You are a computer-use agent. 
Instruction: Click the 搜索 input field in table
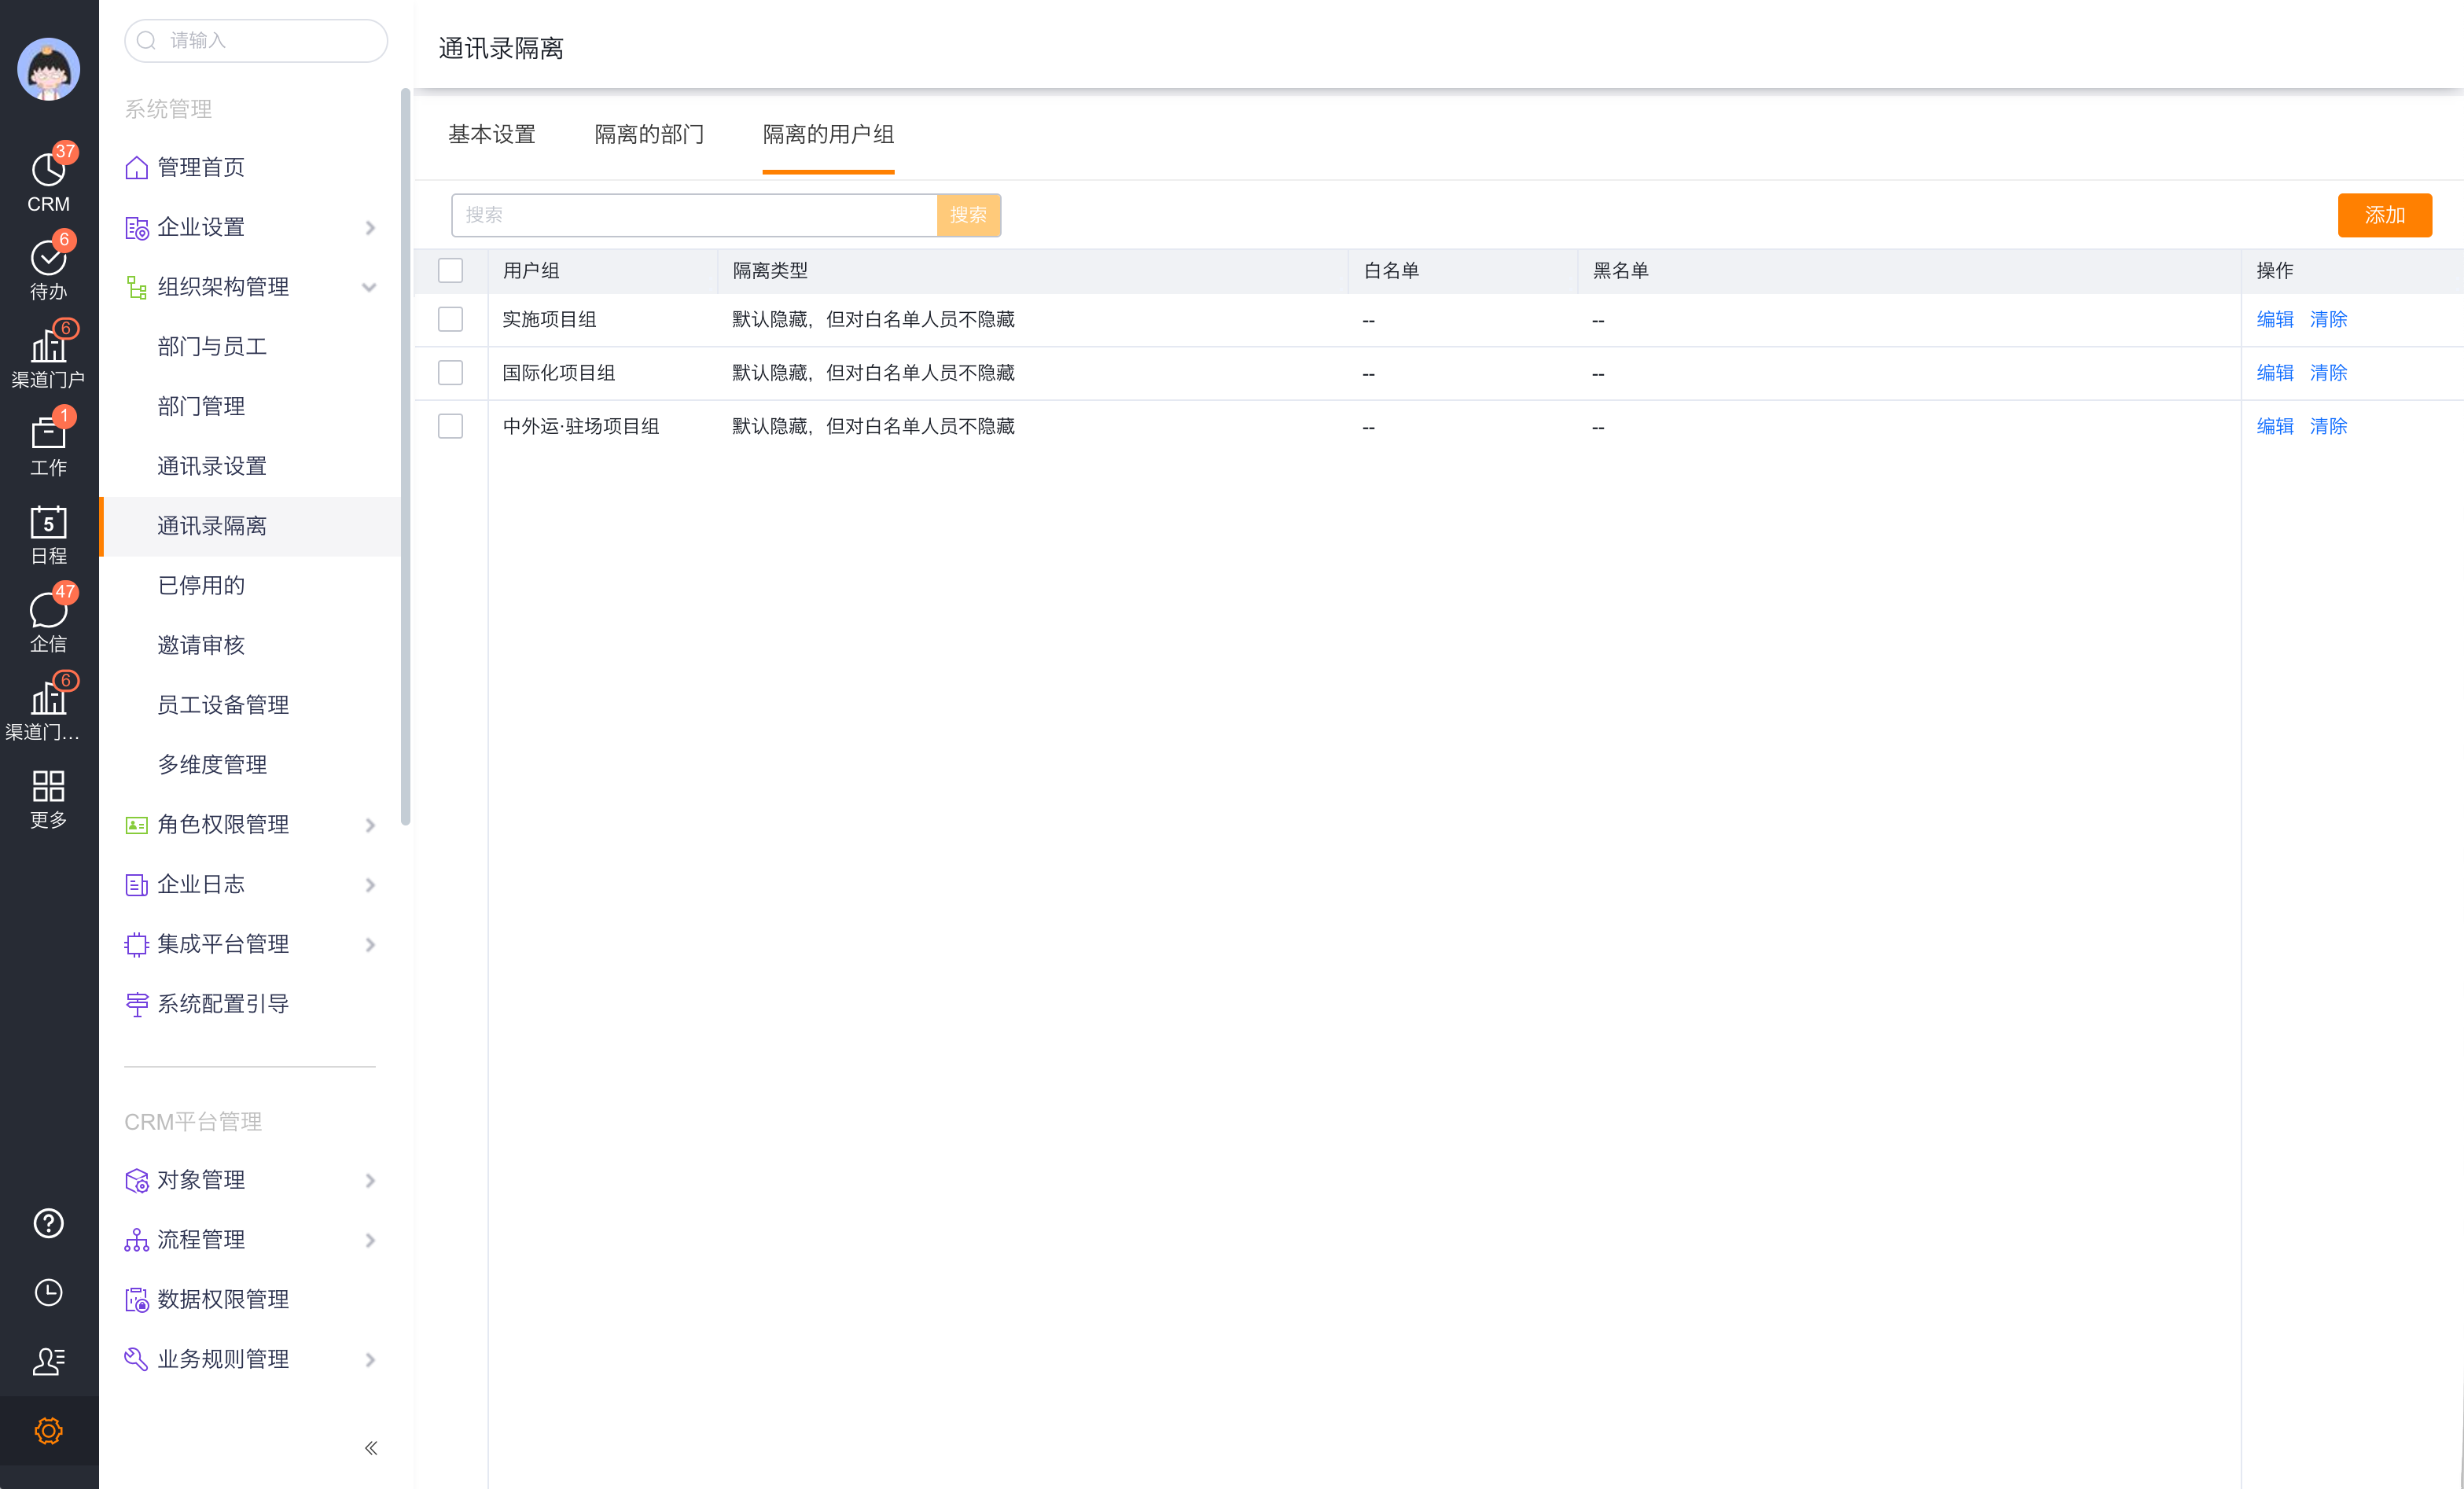pyautogui.click(x=694, y=215)
